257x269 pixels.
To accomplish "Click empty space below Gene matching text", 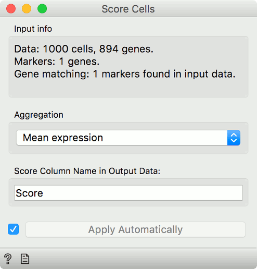I will tap(128, 89).
